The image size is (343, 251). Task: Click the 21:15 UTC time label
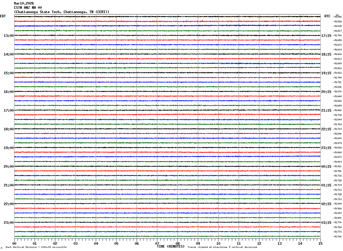click(x=326, y=110)
